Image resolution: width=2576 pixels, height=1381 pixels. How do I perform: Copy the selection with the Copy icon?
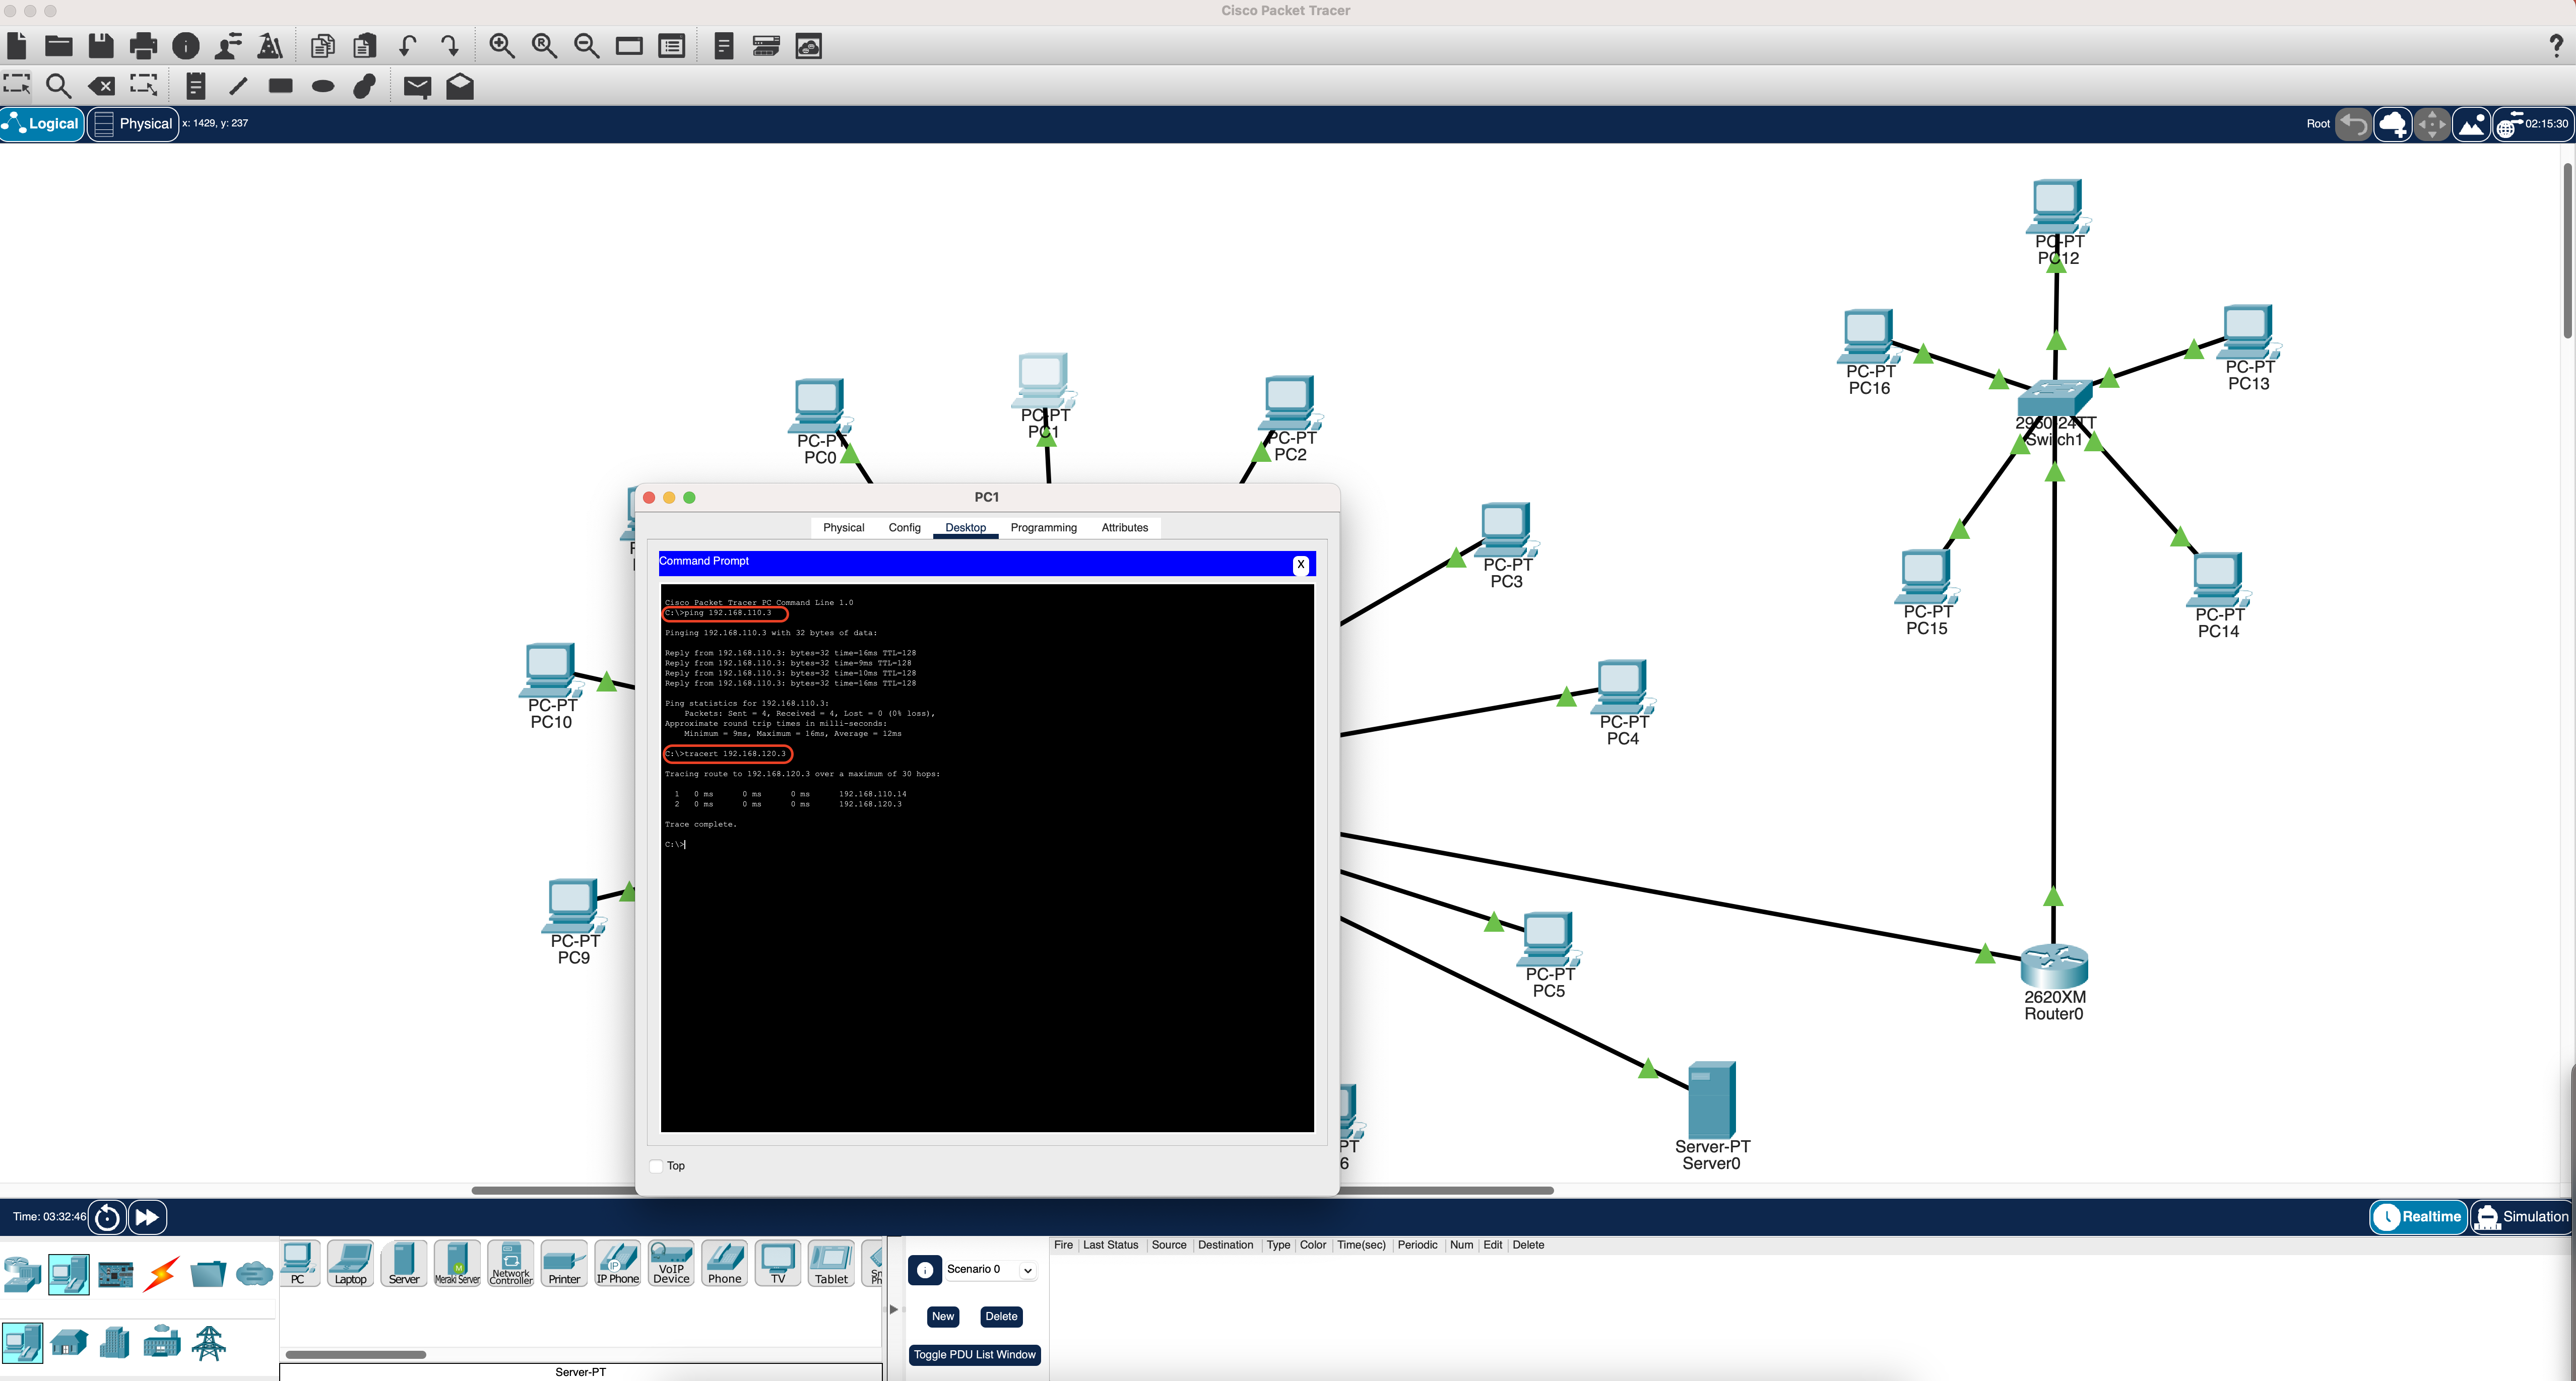coord(322,46)
